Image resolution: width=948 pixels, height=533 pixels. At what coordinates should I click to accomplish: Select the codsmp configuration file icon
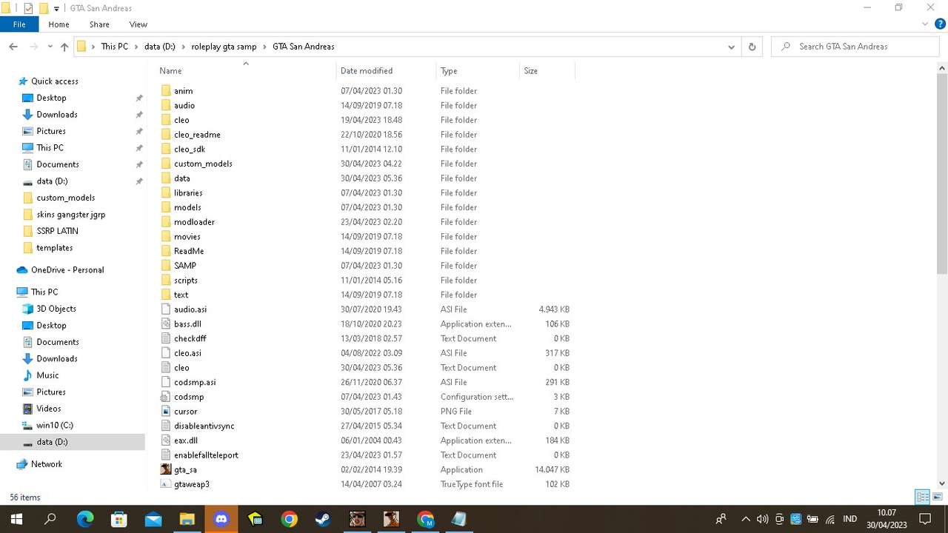click(166, 397)
